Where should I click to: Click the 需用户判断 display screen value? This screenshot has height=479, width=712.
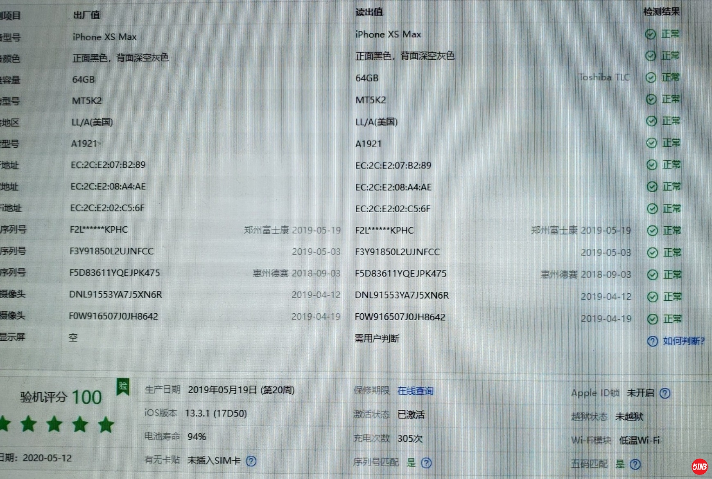click(377, 339)
